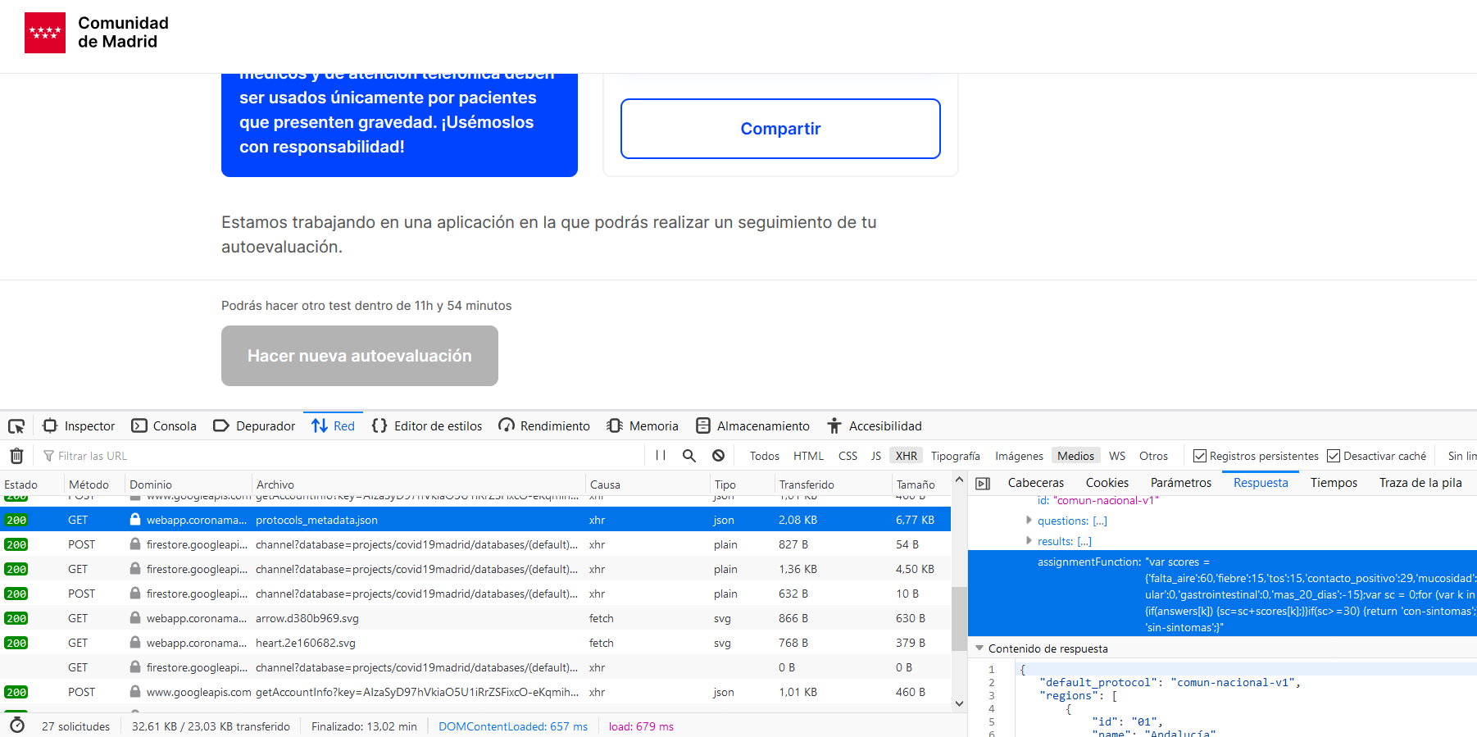This screenshot has width=1477, height=737.
Task: Open the Sin límite throttling dropdown
Action: (x=1461, y=456)
